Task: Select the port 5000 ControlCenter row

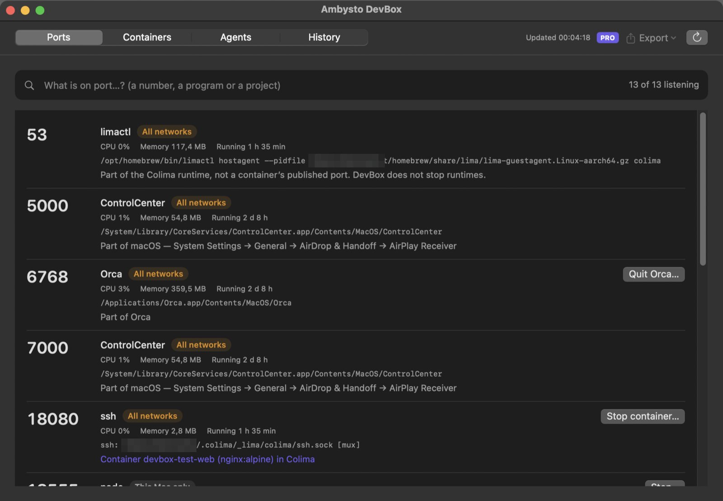Action: point(356,224)
